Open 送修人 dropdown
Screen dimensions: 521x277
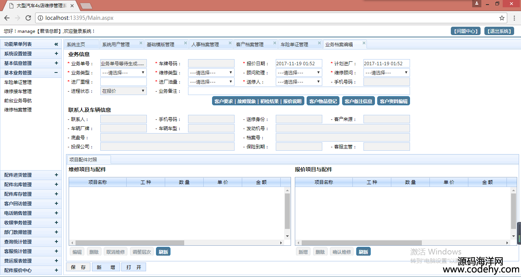point(299,82)
